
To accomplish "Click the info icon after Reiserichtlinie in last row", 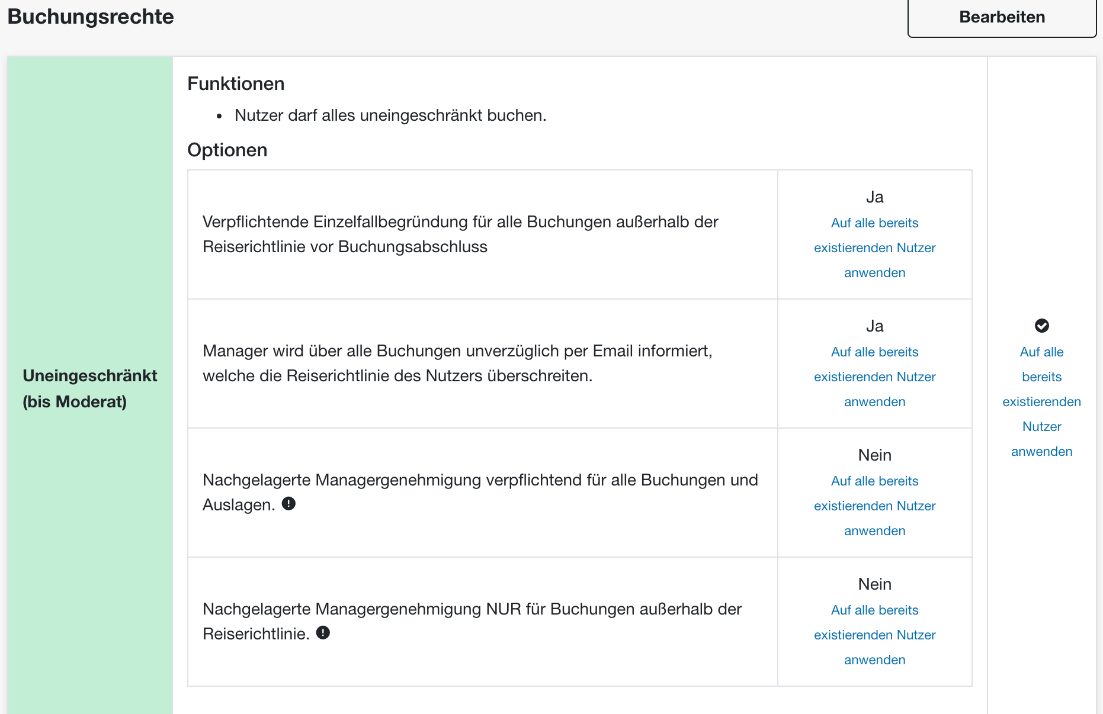I will (x=323, y=633).
